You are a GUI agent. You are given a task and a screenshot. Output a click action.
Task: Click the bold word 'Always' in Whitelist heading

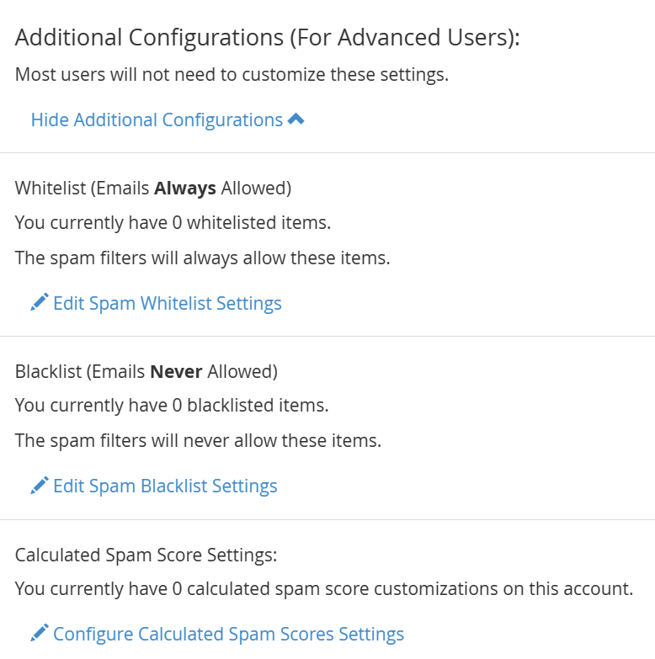pyautogui.click(x=185, y=189)
